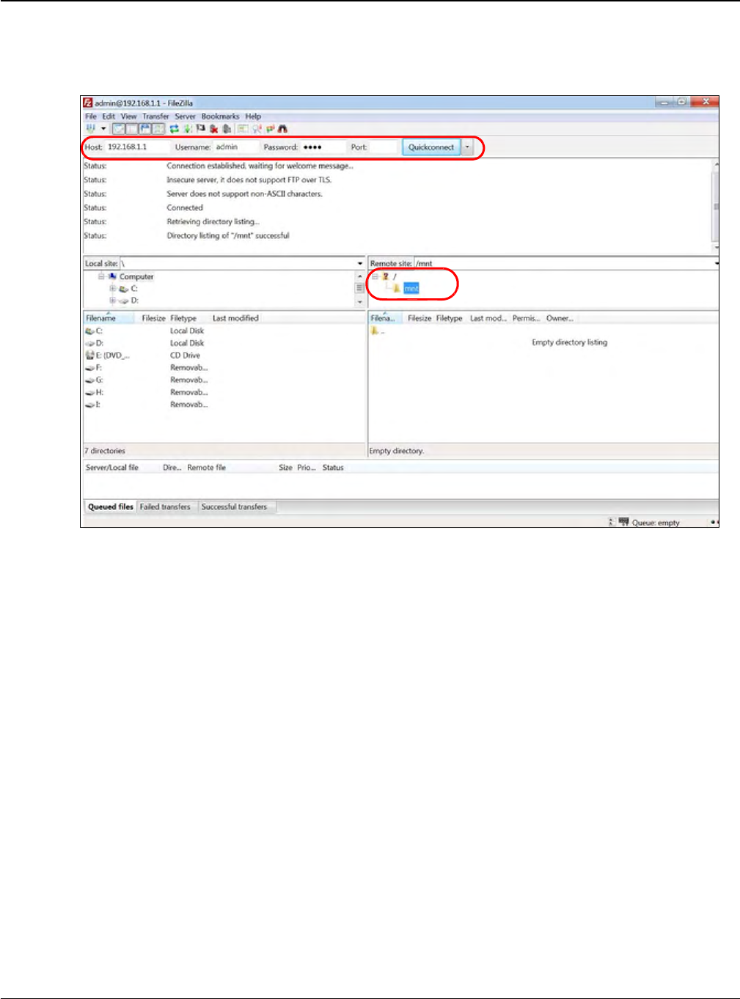Toggle the local directory tree display
This screenshot has width=740, height=999.
tap(131, 128)
